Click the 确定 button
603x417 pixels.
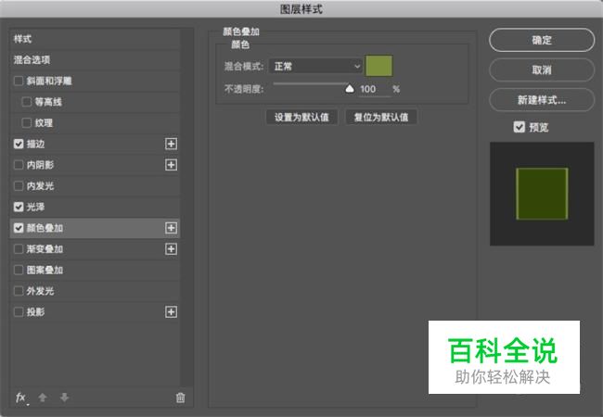pyautogui.click(x=542, y=40)
